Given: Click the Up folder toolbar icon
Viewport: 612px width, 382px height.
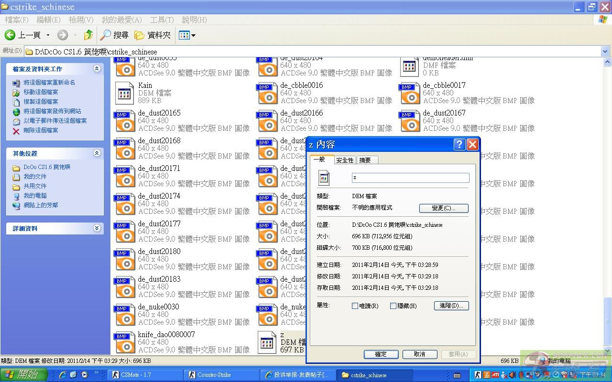Looking at the screenshot, I should (88, 35).
